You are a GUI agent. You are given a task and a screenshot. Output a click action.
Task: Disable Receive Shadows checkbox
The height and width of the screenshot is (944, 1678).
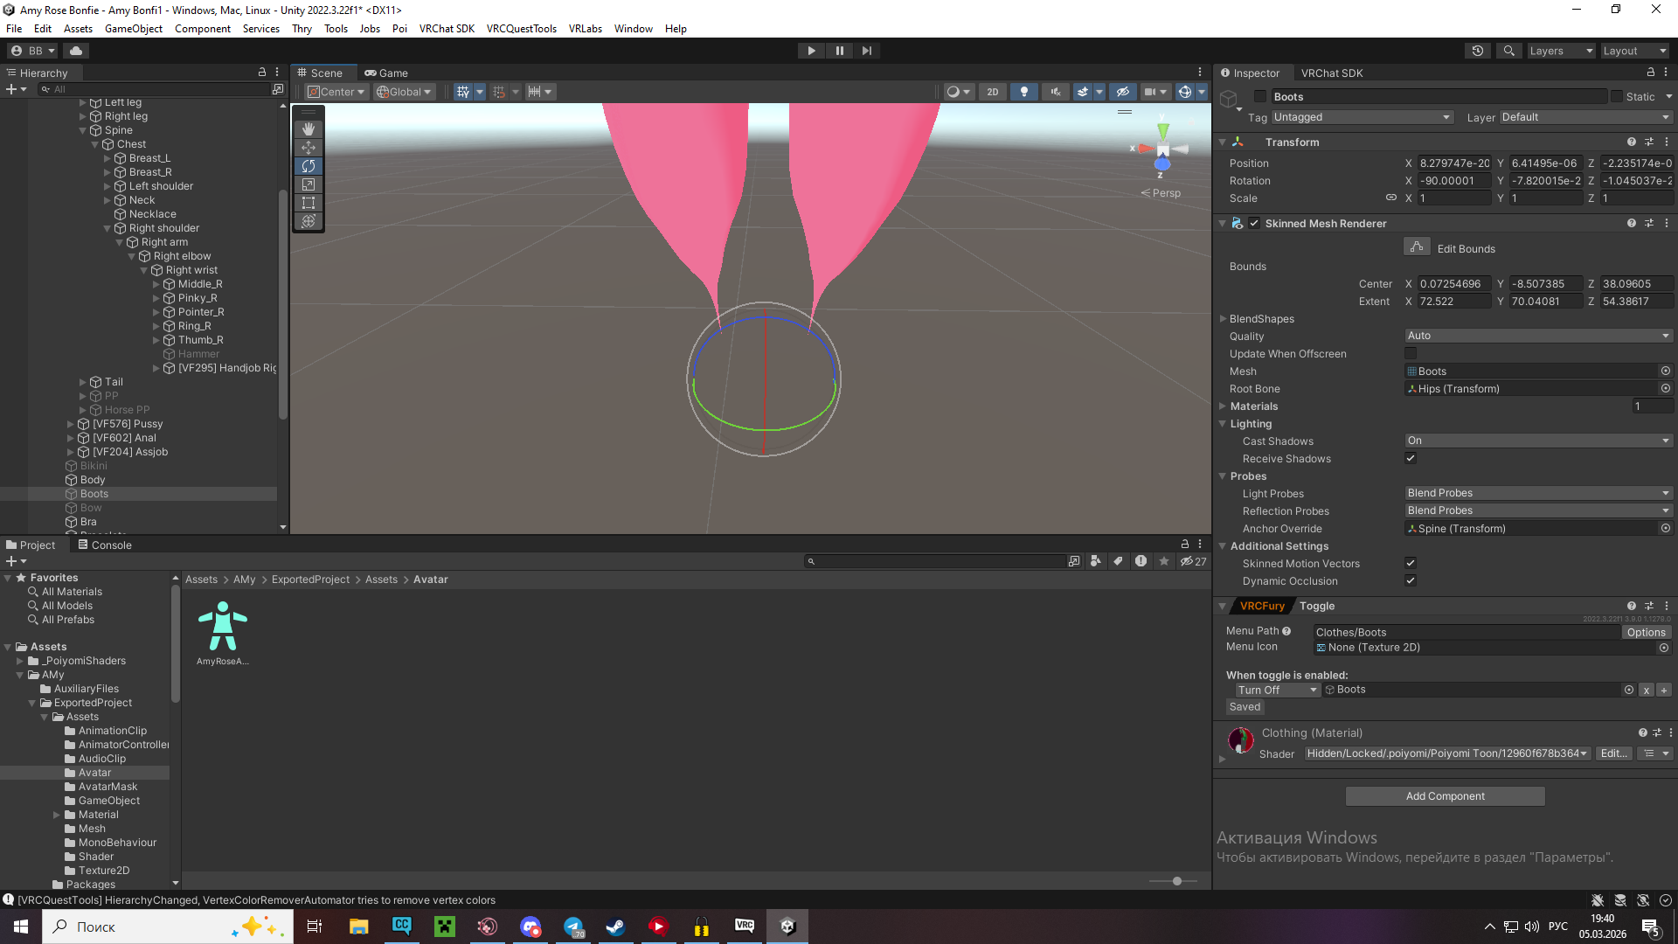1411,458
